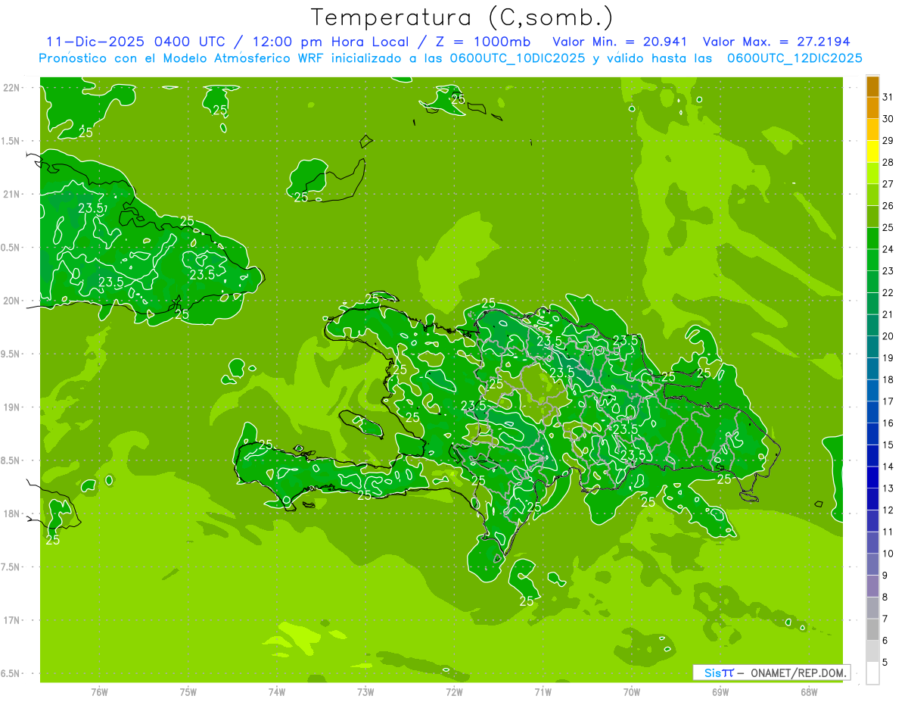
Task: Click the 21N latitude label
Action: coord(11,195)
